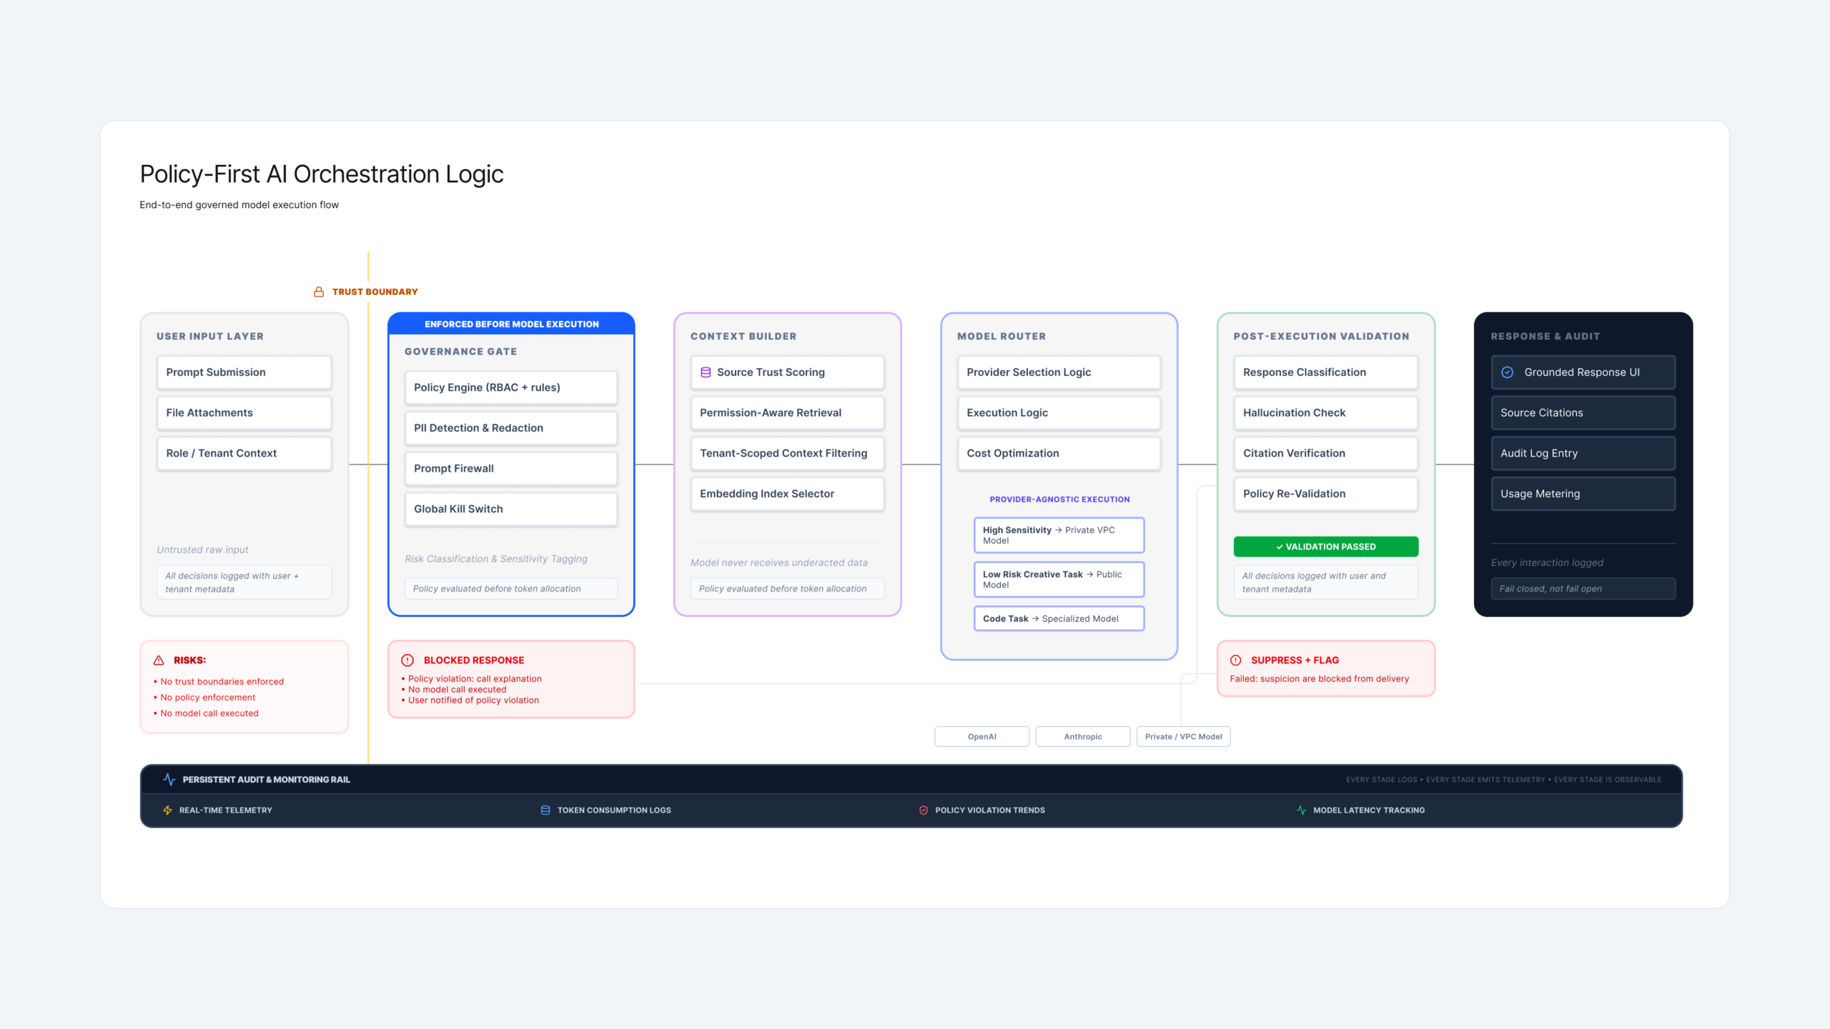The width and height of the screenshot is (1830, 1029).
Task: Select the Anthropic provider chip
Action: point(1082,737)
